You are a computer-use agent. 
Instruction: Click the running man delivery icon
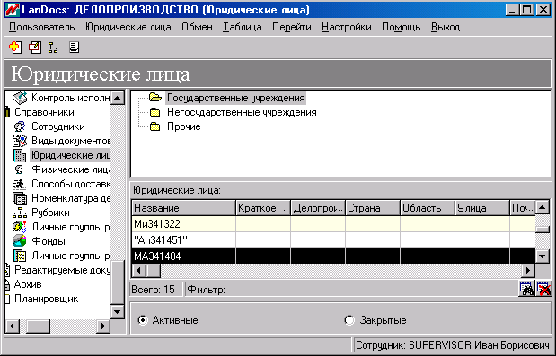20,184
